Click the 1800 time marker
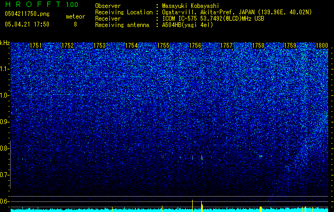 point(322,46)
